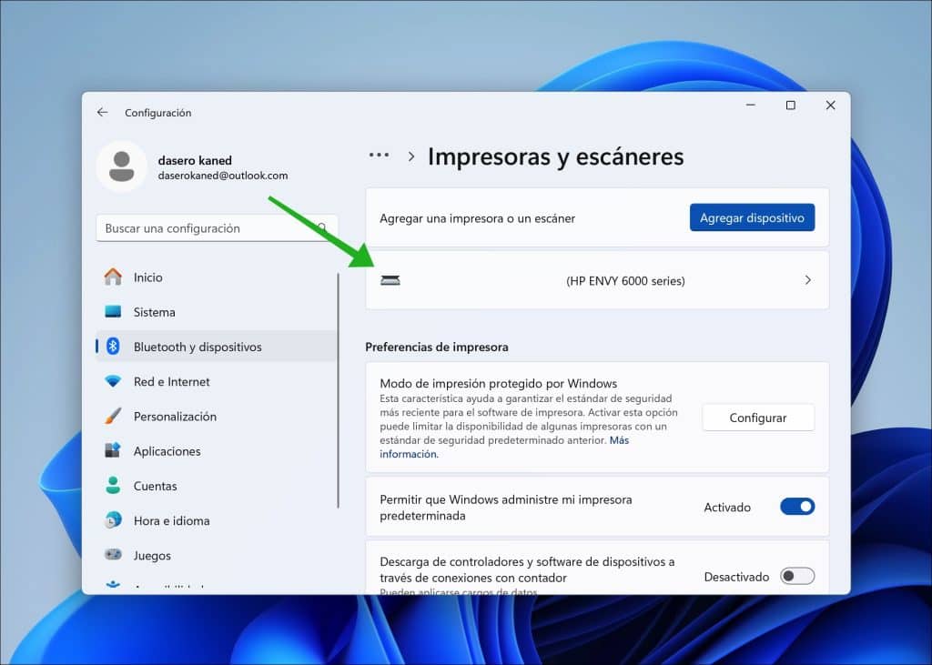Viewport: 932px width, 665px height.
Task: Click the Buscar una configuración search field
Action: coord(217,227)
